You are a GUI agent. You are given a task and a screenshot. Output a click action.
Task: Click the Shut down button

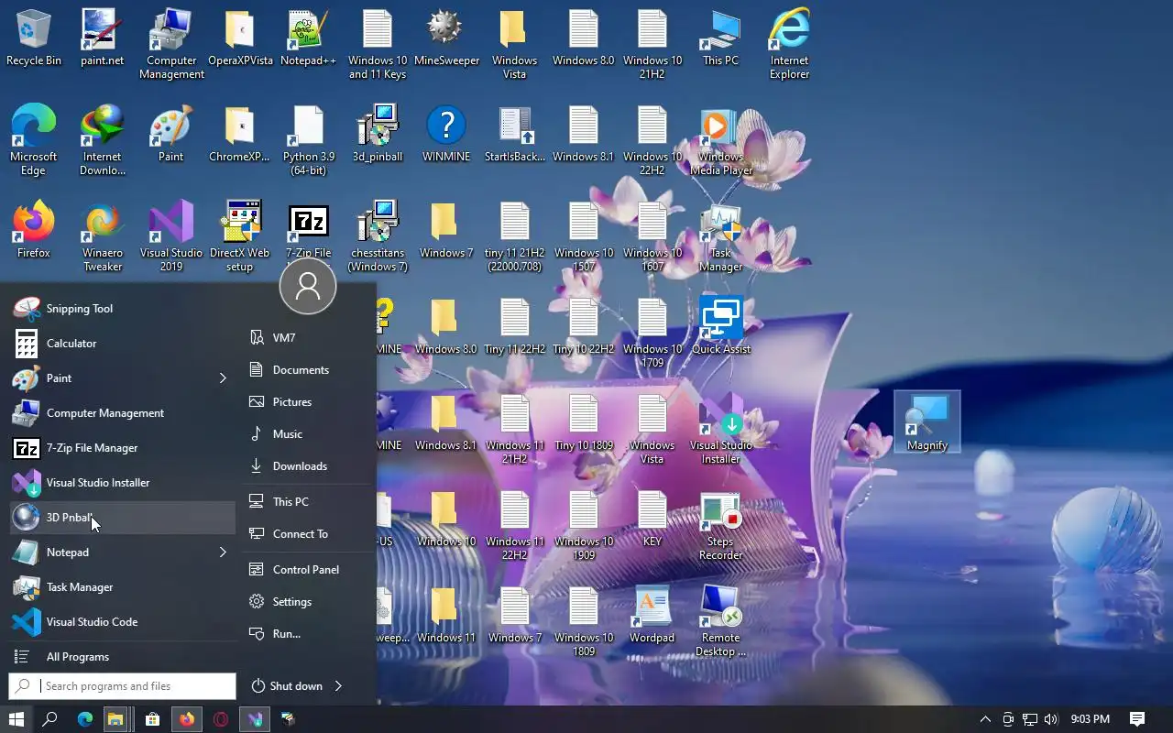[x=287, y=686]
